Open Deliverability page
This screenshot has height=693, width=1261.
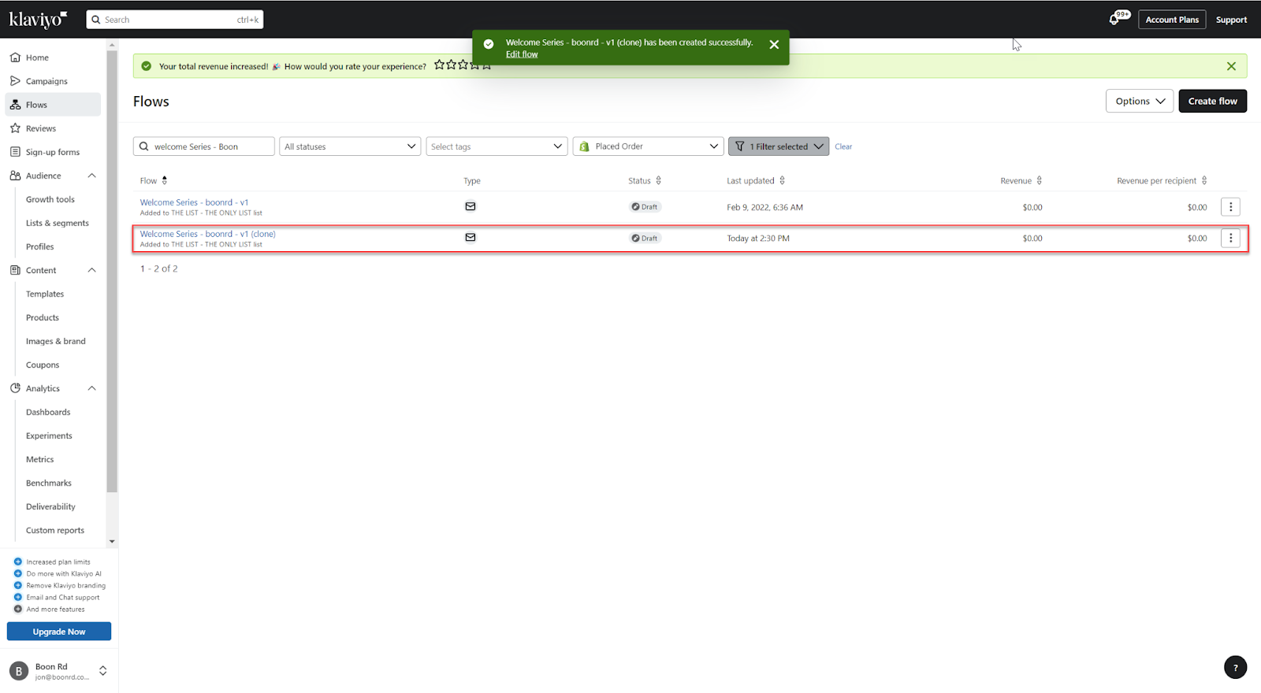50,506
